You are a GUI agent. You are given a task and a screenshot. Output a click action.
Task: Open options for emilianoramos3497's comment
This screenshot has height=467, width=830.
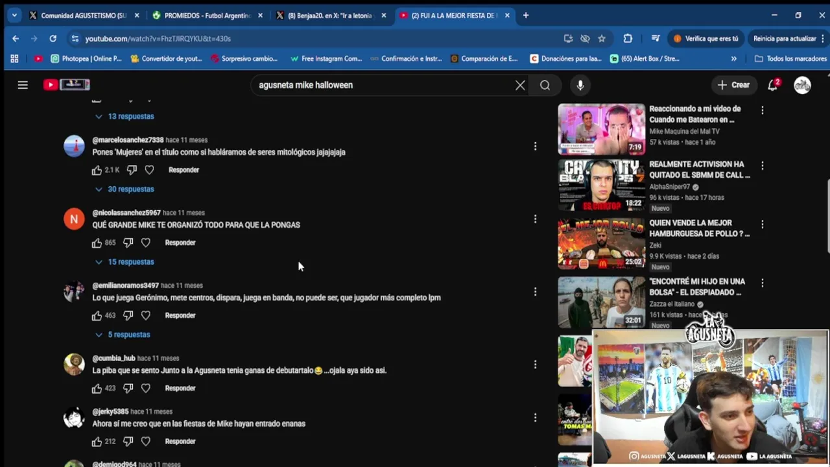tap(535, 292)
